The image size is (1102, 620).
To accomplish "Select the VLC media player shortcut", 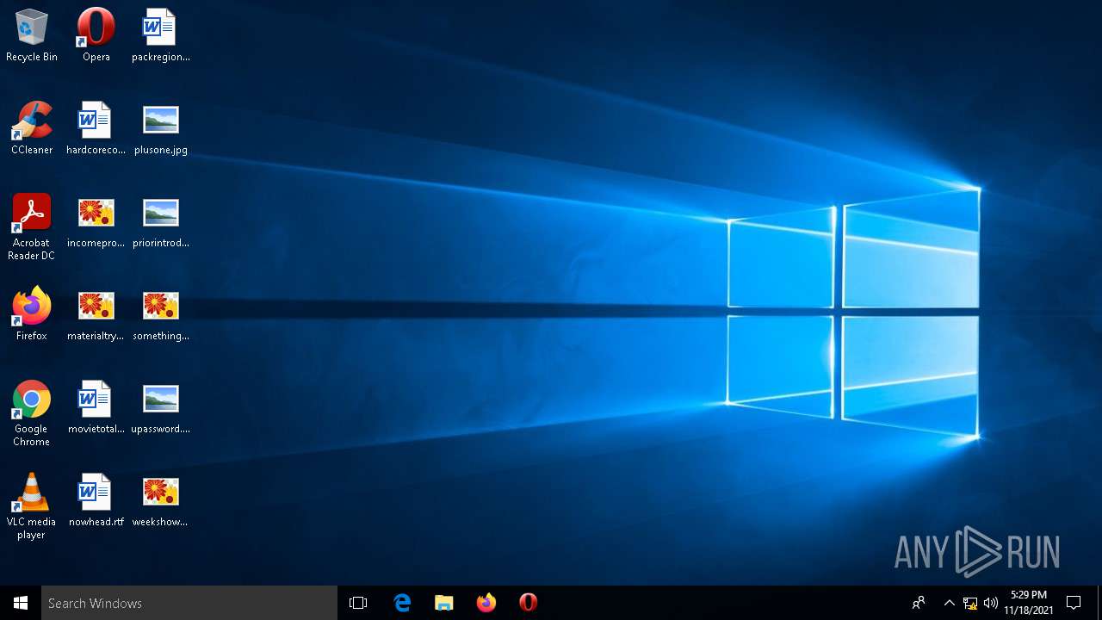I will (x=32, y=506).
